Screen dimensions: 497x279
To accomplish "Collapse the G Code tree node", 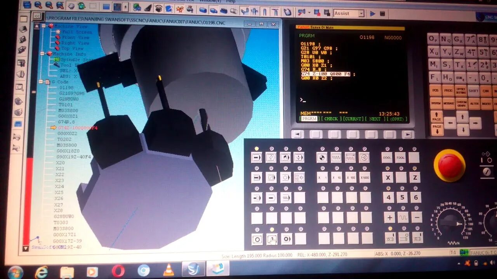I will click(41, 82).
